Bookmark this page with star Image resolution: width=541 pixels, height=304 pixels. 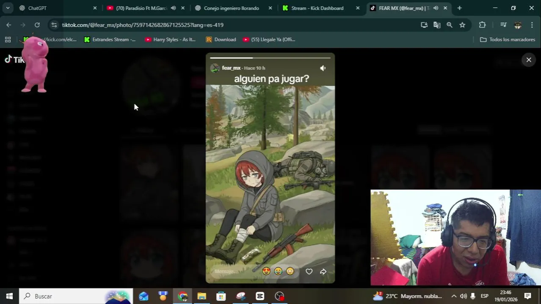[462, 25]
